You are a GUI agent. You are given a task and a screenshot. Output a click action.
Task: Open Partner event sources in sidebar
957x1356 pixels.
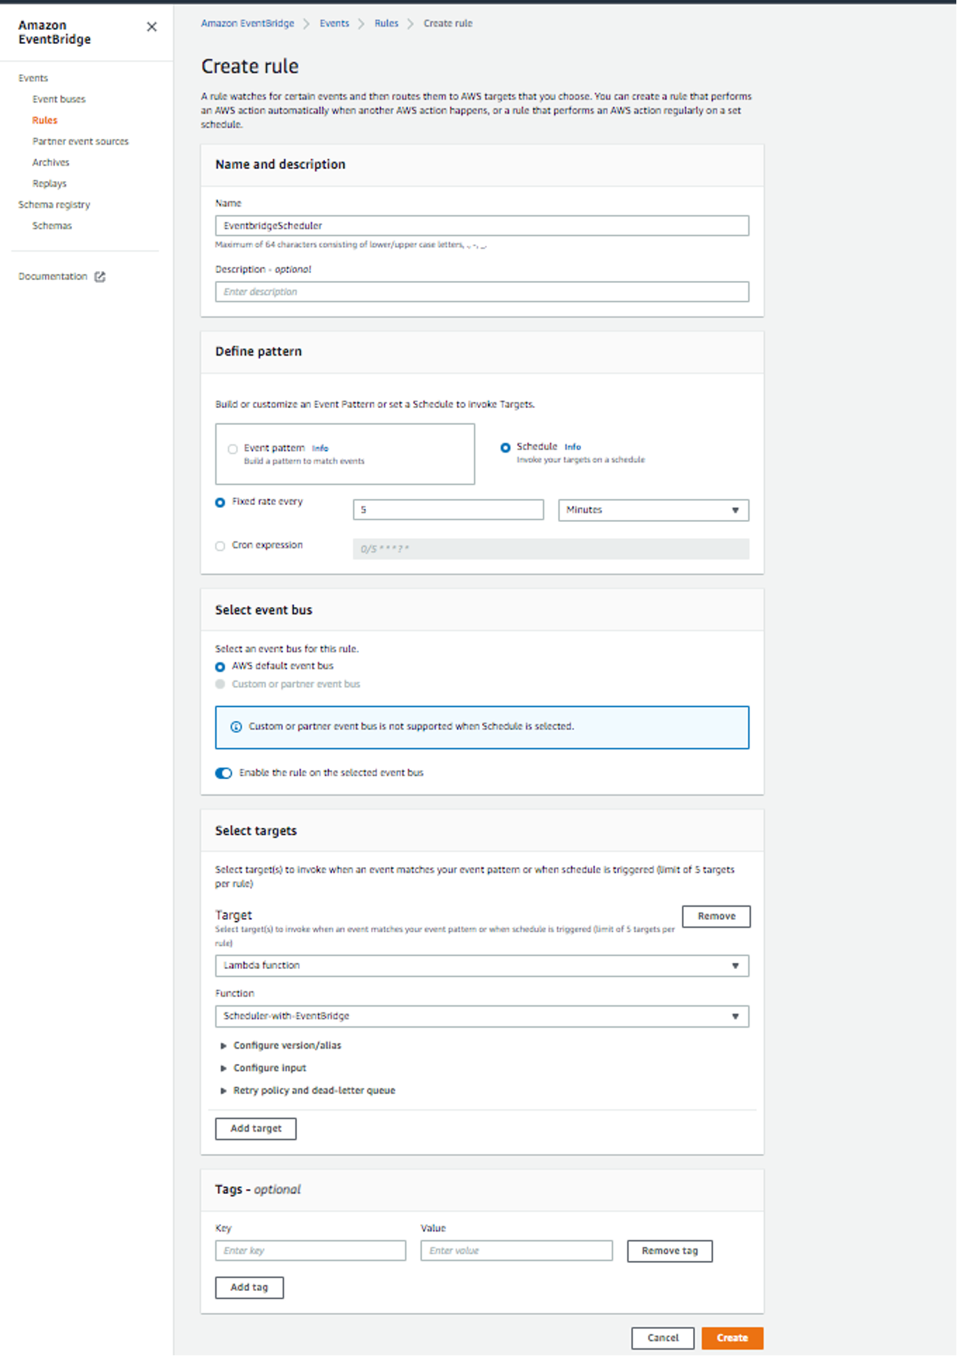(x=80, y=141)
